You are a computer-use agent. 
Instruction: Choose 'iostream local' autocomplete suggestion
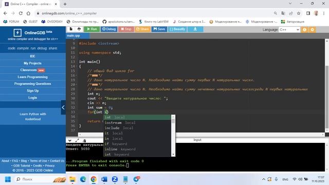[137, 123]
